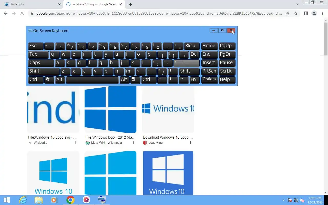Screen dimensions: 328x205
Task: Open the white-on-blue Windows 10 thumbnail
Action: click(x=168, y=173)
